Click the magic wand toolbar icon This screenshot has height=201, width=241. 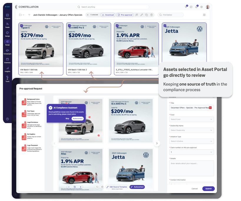tap(137, 15)
